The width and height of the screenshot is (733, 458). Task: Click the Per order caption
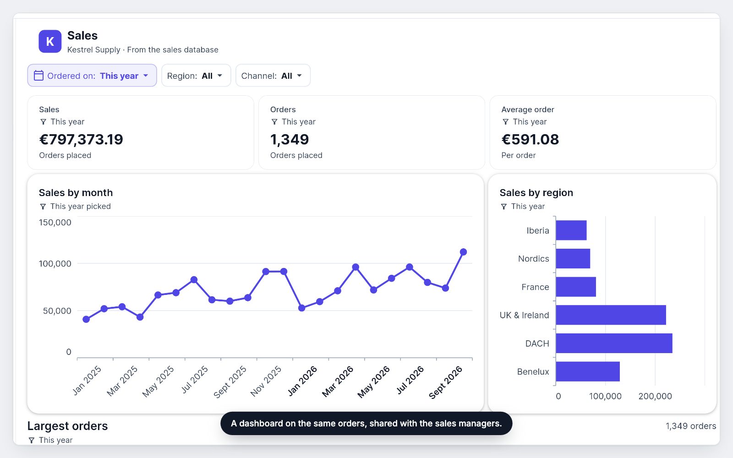tap(518, 155)
